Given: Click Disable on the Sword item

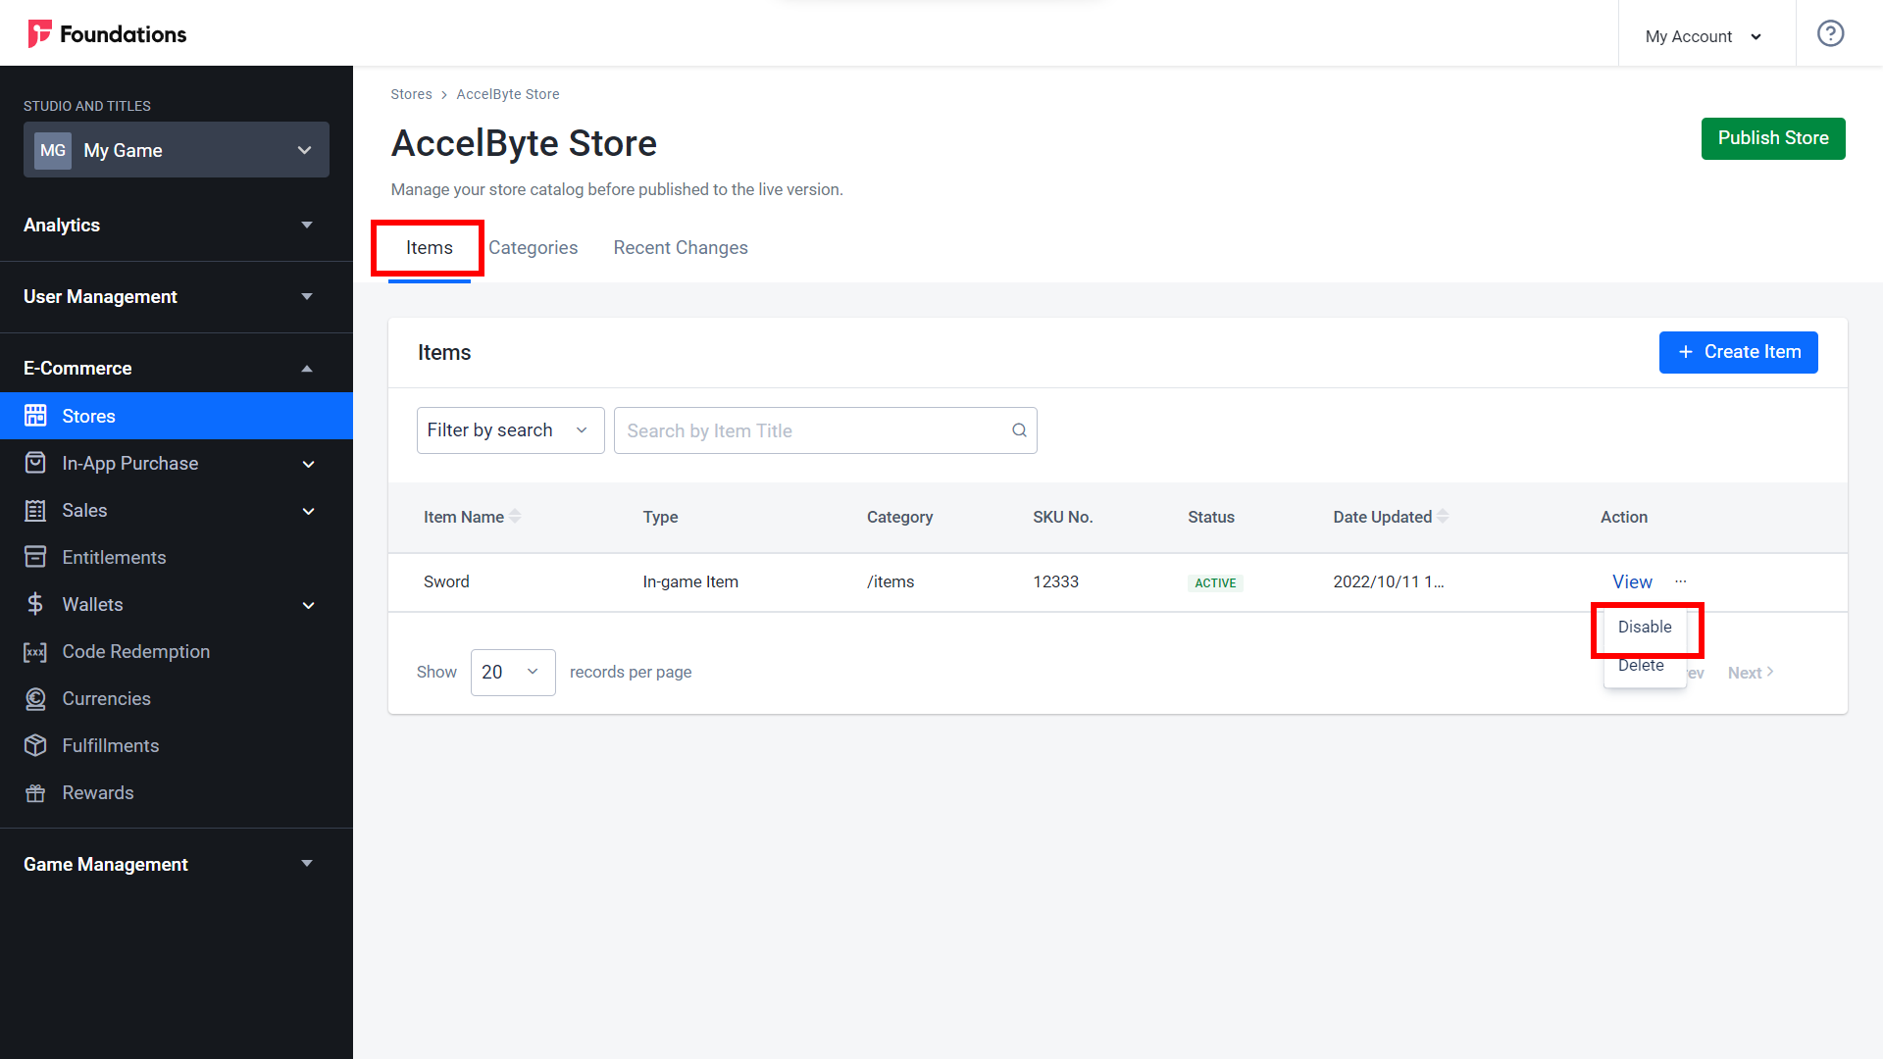Looking at the screenshot, I should click(x=1644, y=626).
